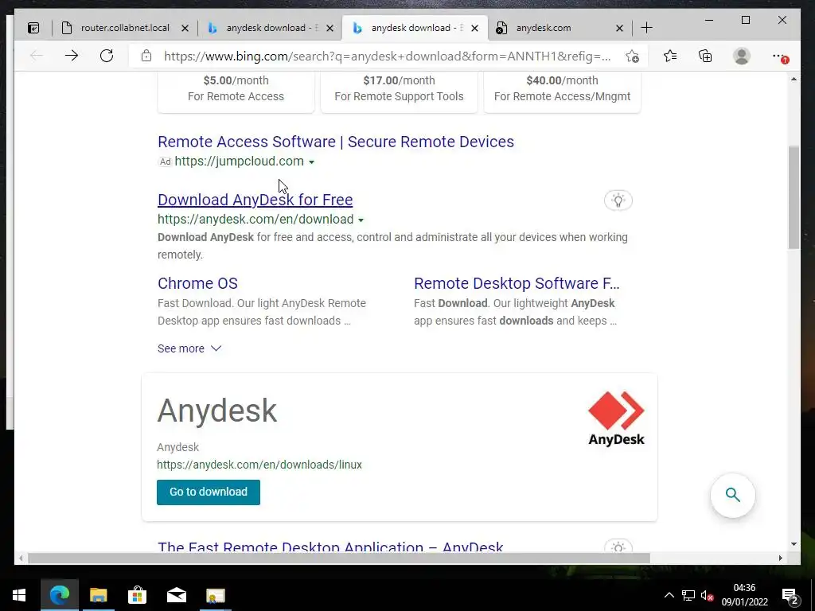Open the tab actions menu icon
Screen dimensions: 815x611
coord(33,28)
